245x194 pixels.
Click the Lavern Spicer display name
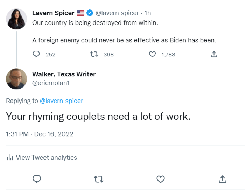pyautogui.click(x=53, y=13)
